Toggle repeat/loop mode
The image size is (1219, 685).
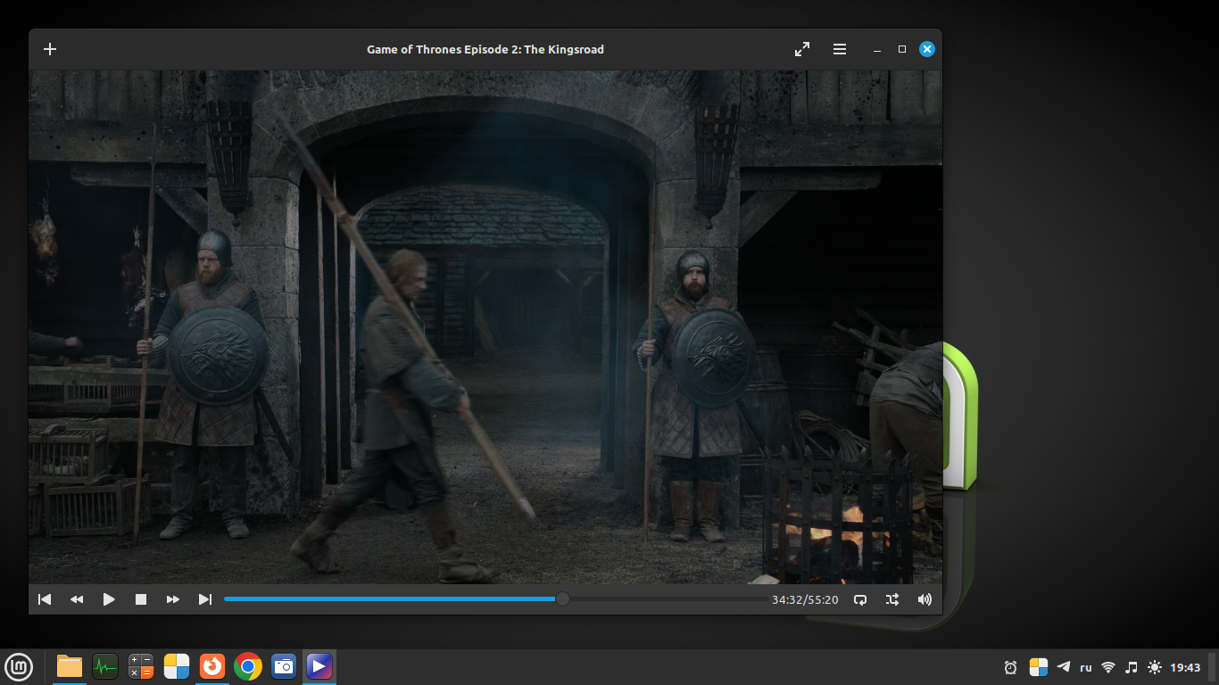click(x=860, y=599)
